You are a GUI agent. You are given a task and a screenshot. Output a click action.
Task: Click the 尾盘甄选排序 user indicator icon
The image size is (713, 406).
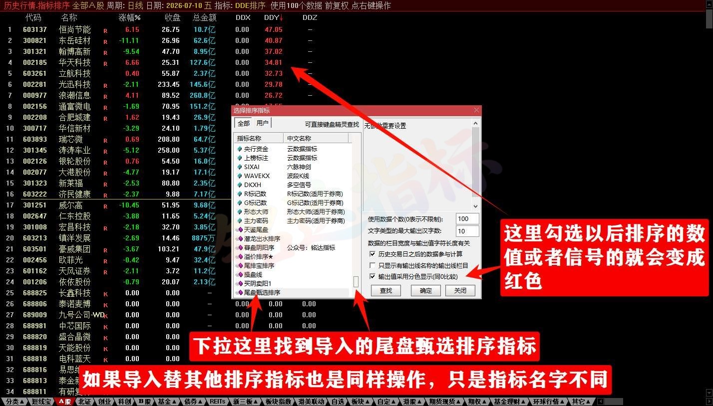240,293
